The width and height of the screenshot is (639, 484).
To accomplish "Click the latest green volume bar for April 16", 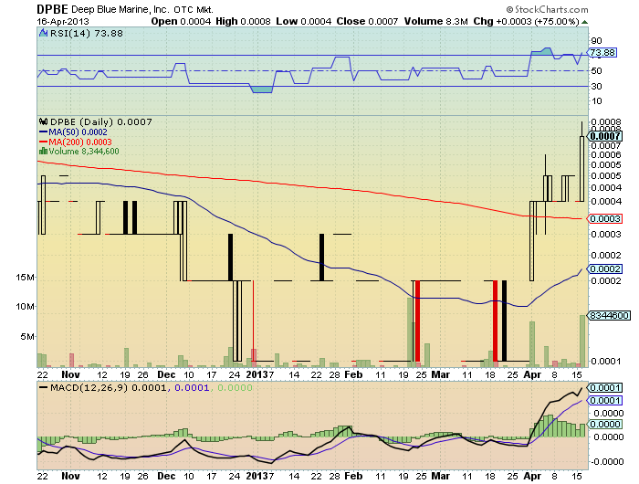I will point(582,341).
